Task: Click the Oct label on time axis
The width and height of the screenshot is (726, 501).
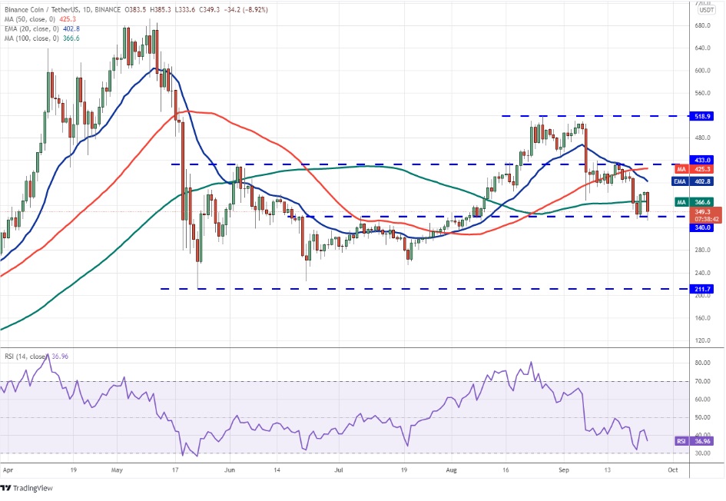Action: (672, 467)
